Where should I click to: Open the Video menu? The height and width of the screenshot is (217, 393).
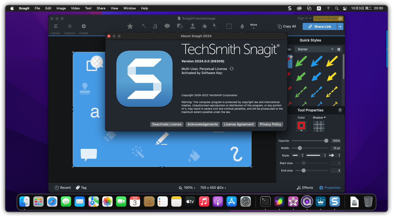tap(75, 8)
